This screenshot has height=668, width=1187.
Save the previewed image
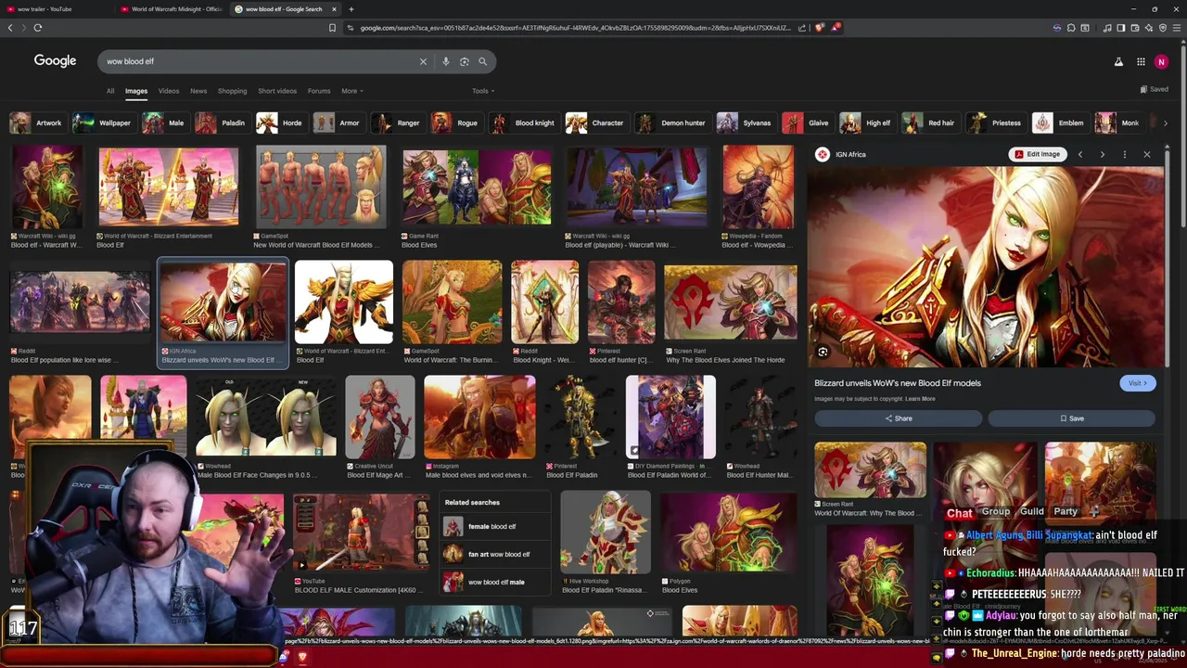coord(1071,418)
